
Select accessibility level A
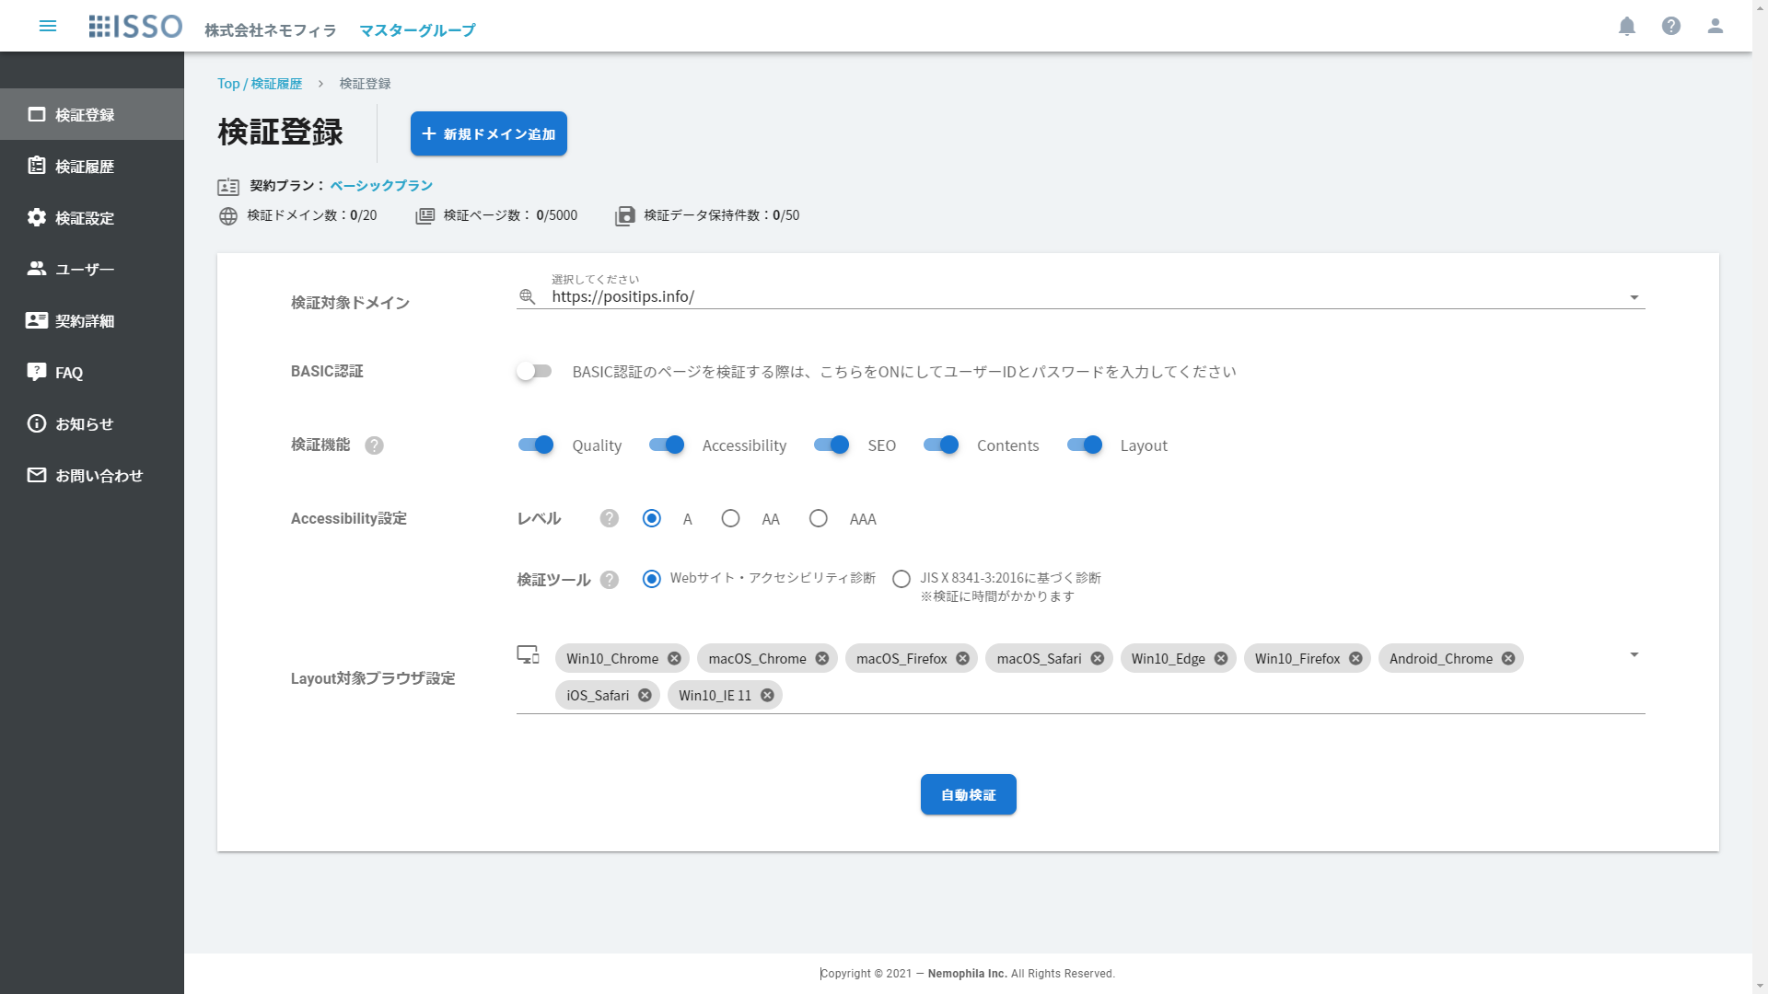click(x=652, y=518)
